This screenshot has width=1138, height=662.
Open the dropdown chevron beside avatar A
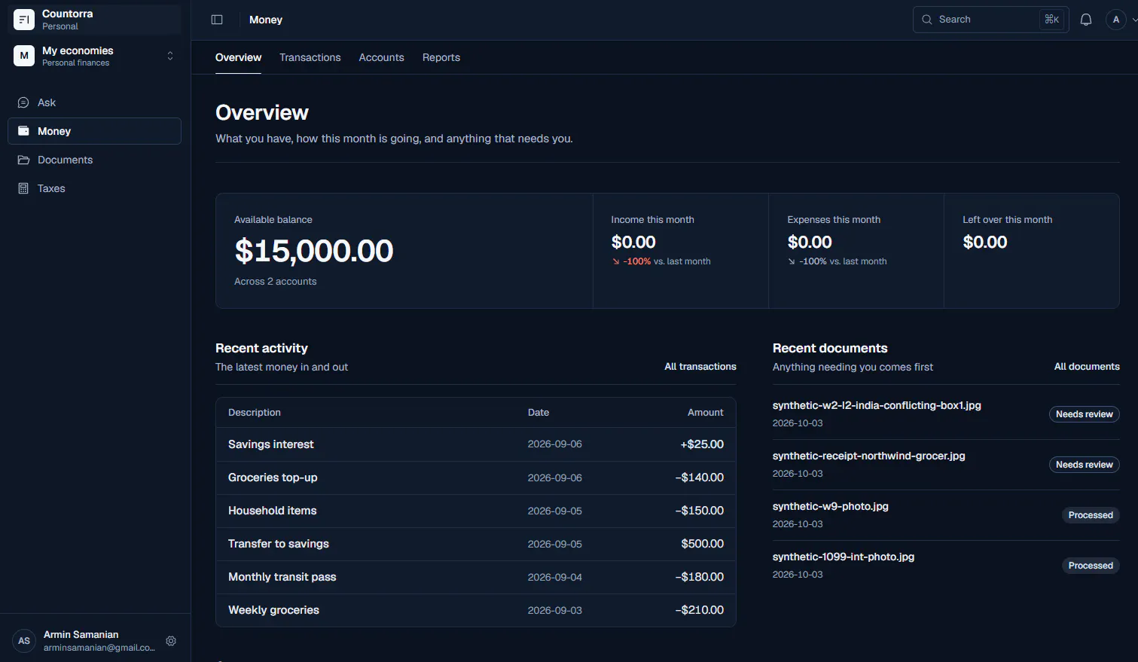click(1134, 20)
